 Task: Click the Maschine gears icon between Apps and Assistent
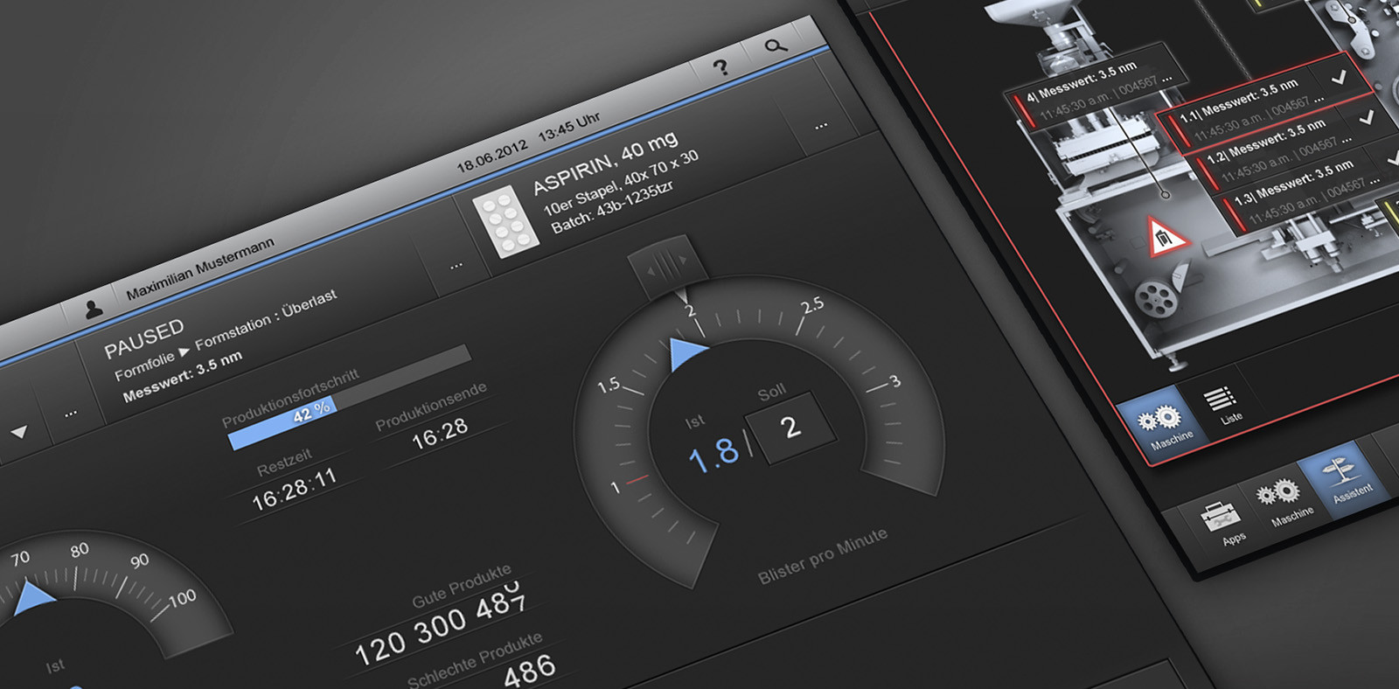pyautogui.click(x=1278, y=497)
